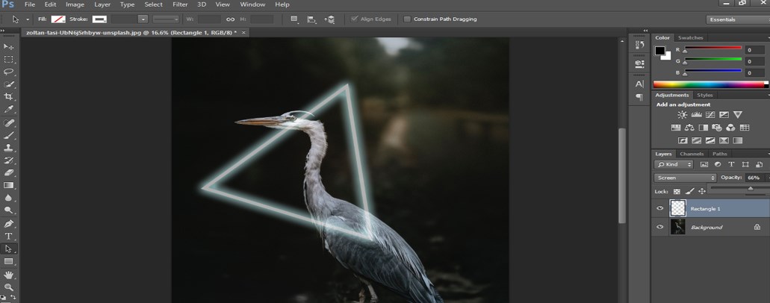Viewport: 770px width, 303px height.
Task: Select the Horizontal Type tool
Action: pos(8,237)
